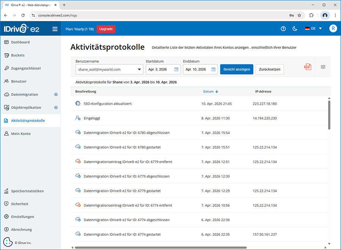Viewport: 341px width, 250px height.
Task: Click the Startdatum date input field
Action: 159,70
